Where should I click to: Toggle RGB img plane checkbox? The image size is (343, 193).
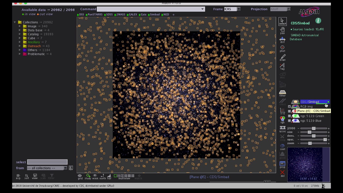(x=289, y=107)
